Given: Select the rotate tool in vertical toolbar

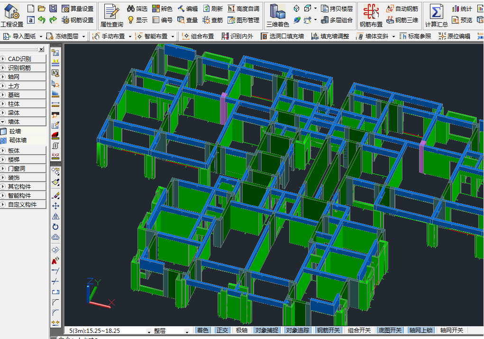Looking at the screenshot, I should 55,227.
